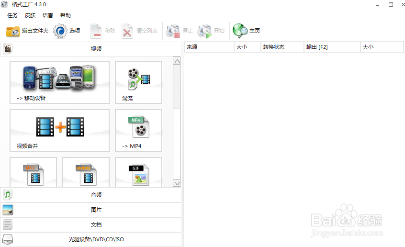Expand the 图片 category
This screenshot has height=247, width=405.
[x=91, y=210]
